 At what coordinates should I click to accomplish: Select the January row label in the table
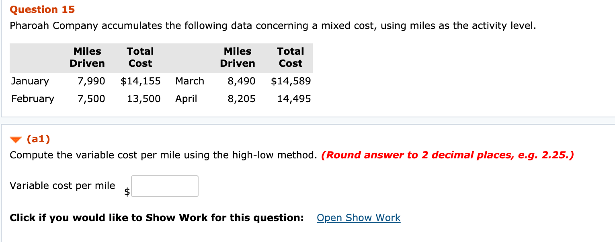[30, 81]
